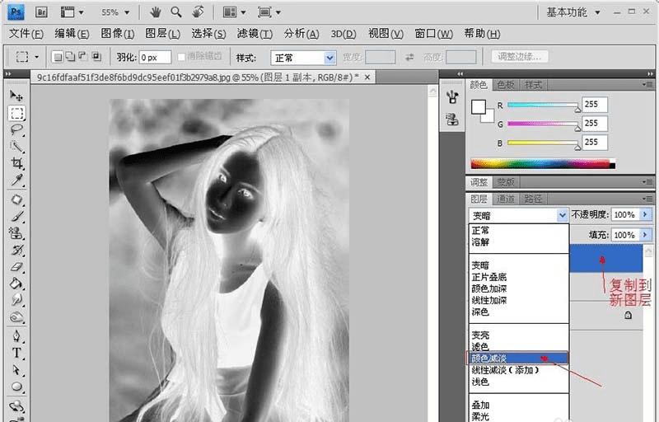Click the Hand tool in top bar
Screen dimensions: 659x422
(x=155, y=12)
